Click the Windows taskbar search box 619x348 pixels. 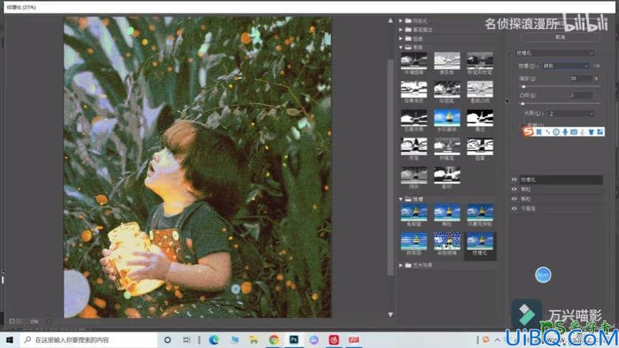click(88, 339)
